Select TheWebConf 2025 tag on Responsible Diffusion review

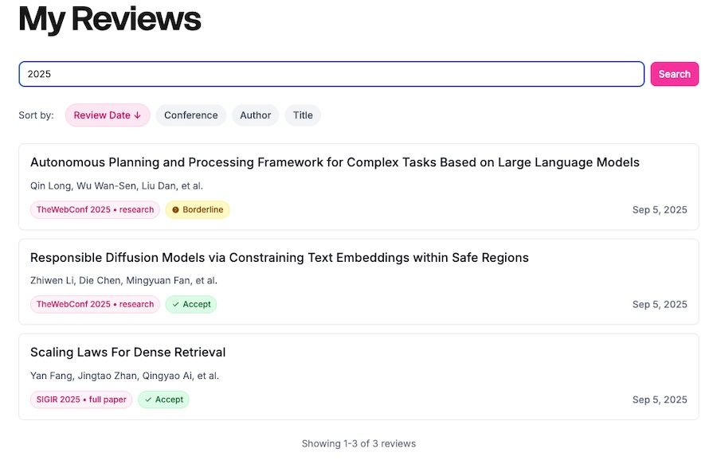pos(95,305)
